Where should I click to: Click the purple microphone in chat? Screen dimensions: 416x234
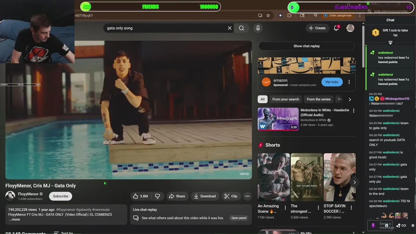click(x=373, y=225)
